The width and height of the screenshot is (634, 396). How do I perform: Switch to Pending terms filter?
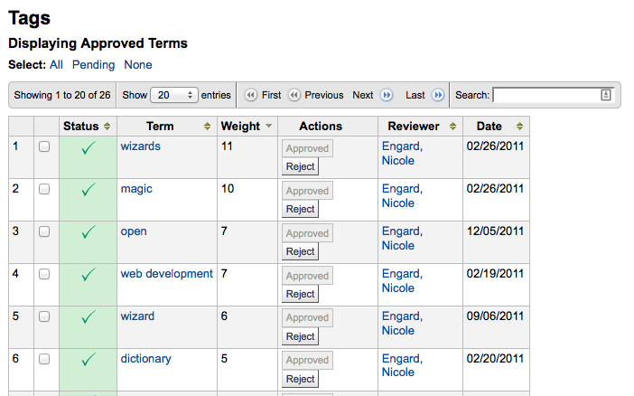pyautogui.click(x=94, y=65)
